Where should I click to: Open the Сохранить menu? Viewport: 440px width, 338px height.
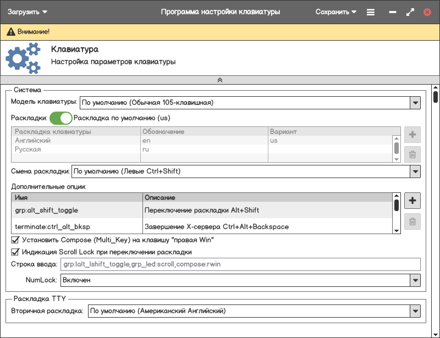335,12
